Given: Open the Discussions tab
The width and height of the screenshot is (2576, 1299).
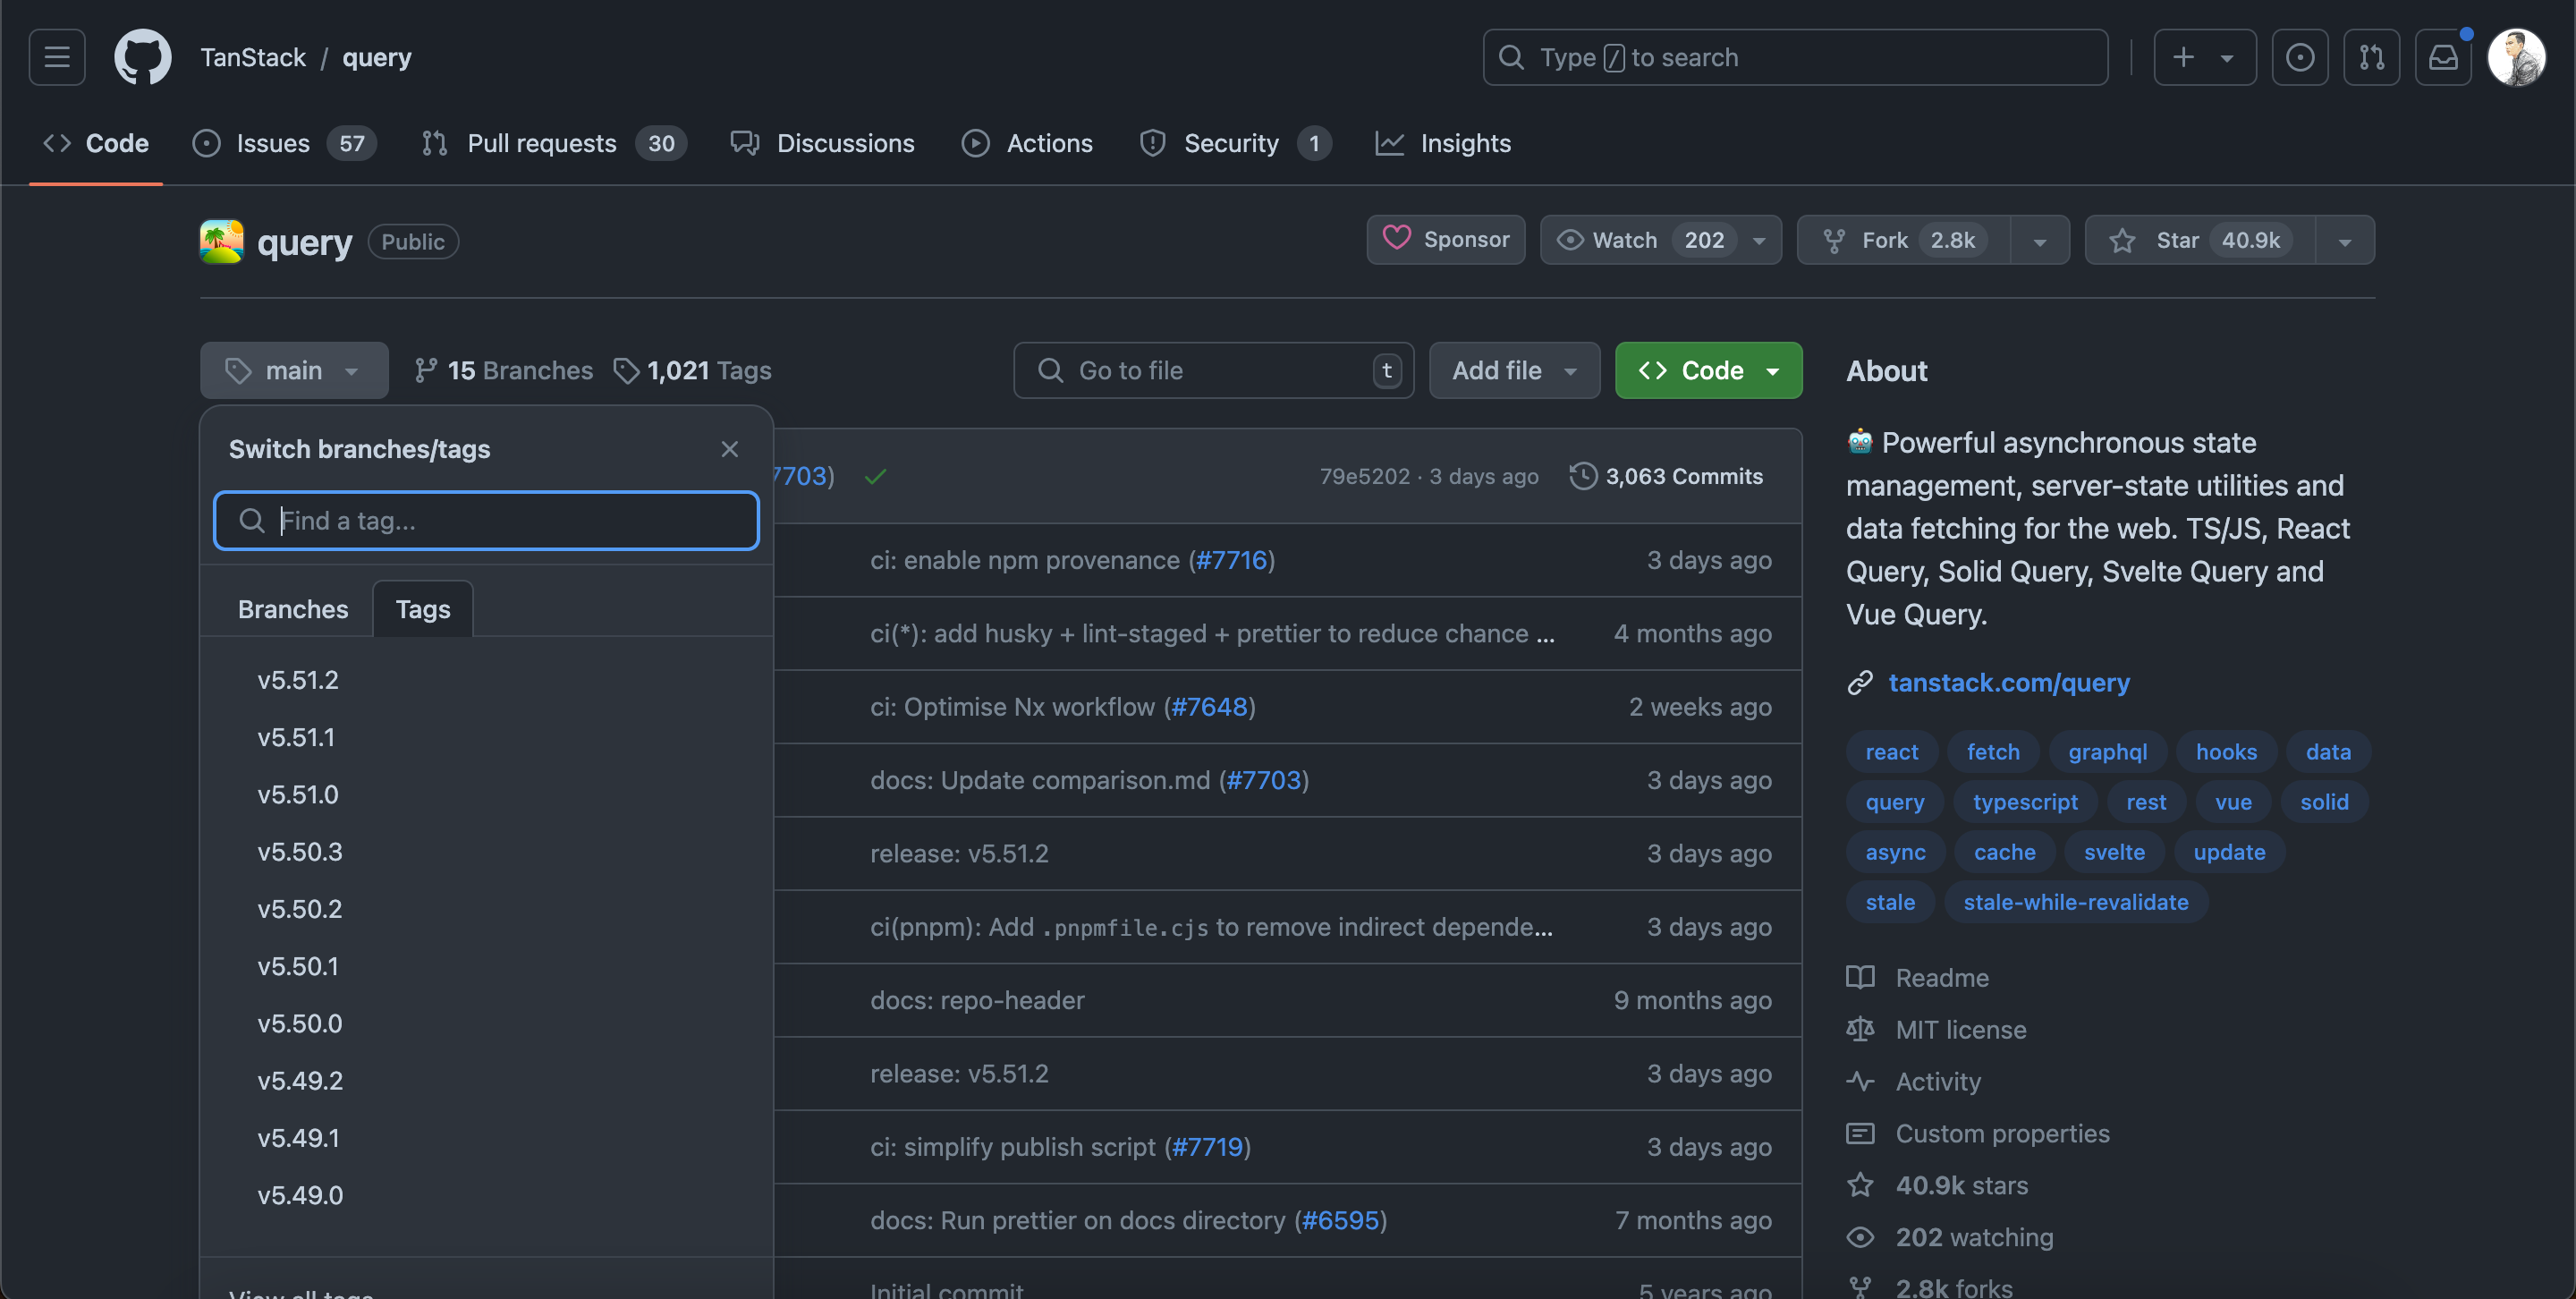Looking at the screenshot, I should (x=822, y=143).
